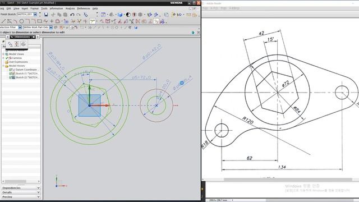
Task: Open the Help menu
Action: tap(95, 8)
